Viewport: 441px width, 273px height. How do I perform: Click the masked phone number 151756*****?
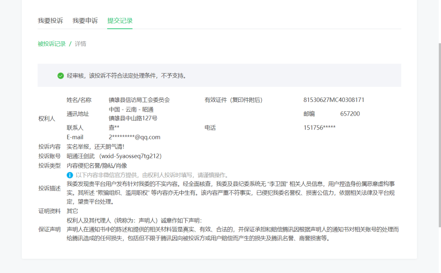(x=318, y=128)
